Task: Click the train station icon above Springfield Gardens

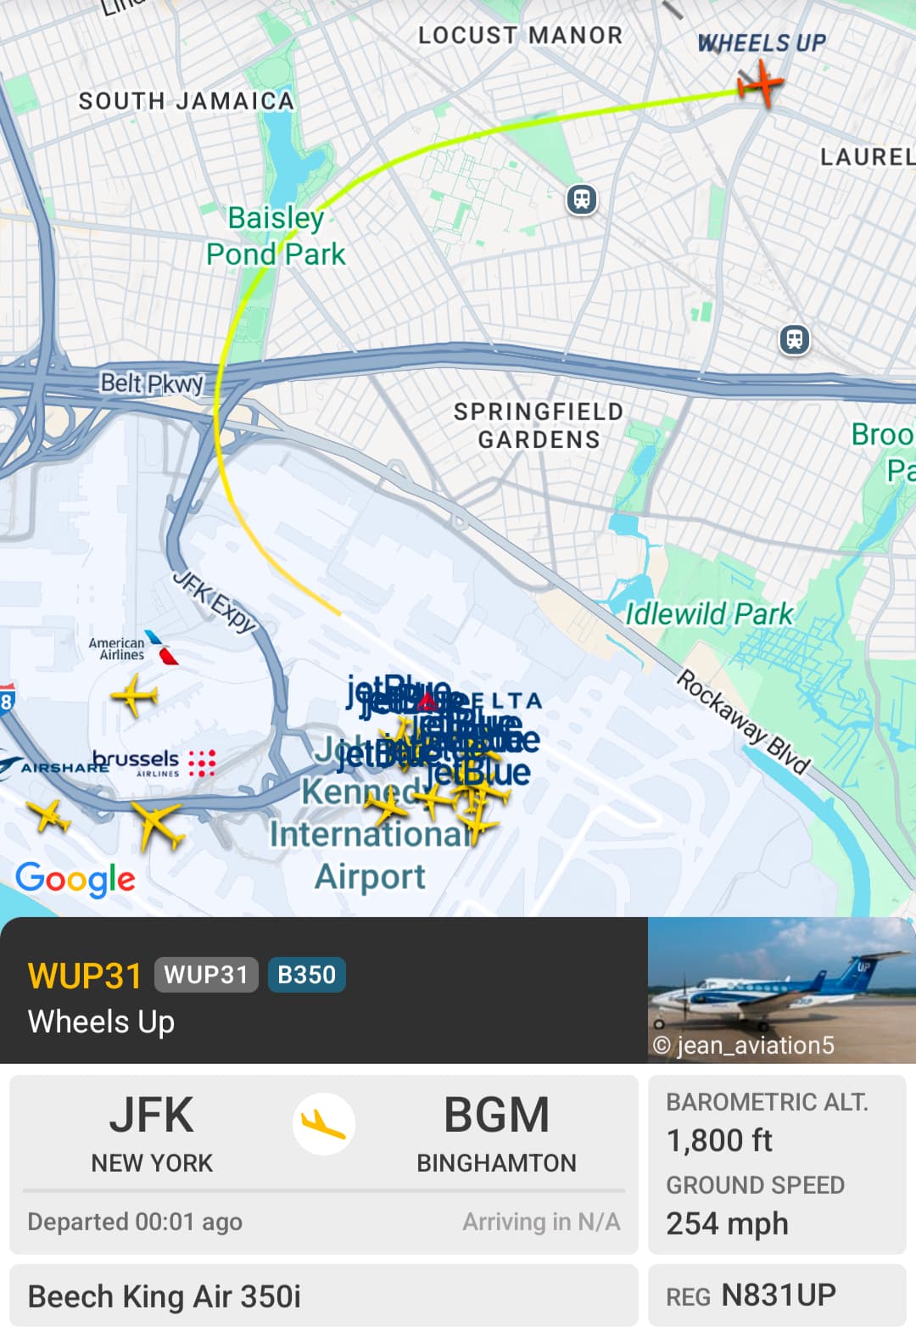Action: [x=795, y=340]
